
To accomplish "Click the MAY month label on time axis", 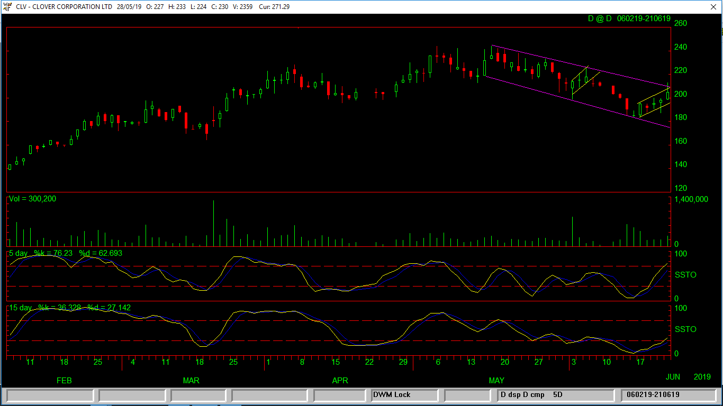I will click(x=496, y=381).
